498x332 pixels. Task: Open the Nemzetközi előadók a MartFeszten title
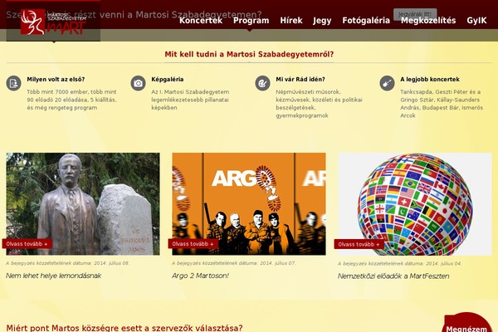(393, 276)
